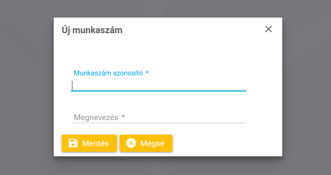Click the Munkaszám azonosító blue label
331x175 pixels.
pos(108,73)
